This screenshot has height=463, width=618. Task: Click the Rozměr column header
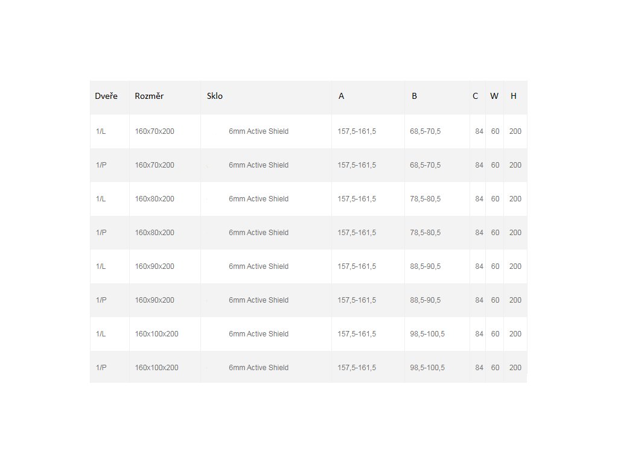coord(149,96)
